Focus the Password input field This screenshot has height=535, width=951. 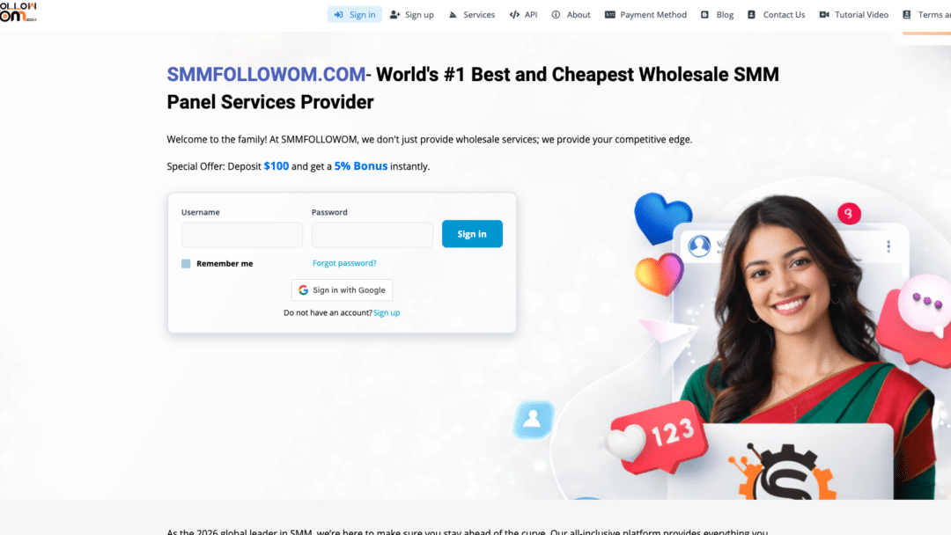372,235
